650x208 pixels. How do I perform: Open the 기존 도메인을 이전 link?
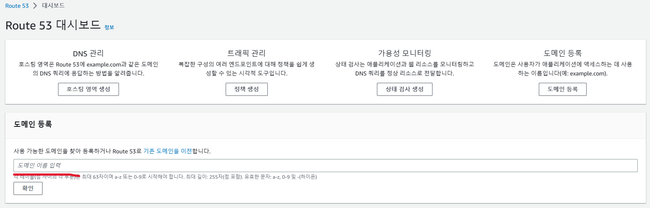point(168,151)
